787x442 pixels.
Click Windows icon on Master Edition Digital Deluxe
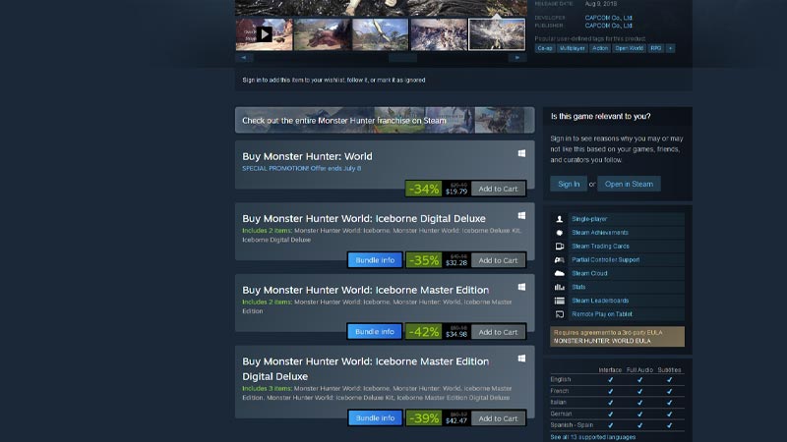[x=522, y=359]
